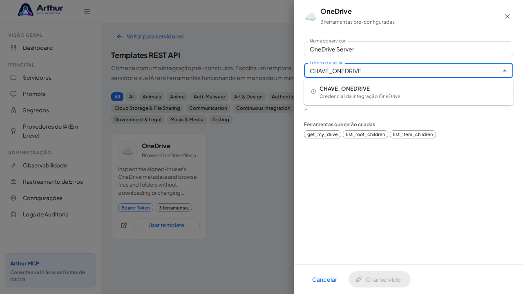Image resolution: width=523 pixels, height=294 pixels.
Task: Click the Dashboard grid icon
Action: pyautogui.click(x=13, y=48)
